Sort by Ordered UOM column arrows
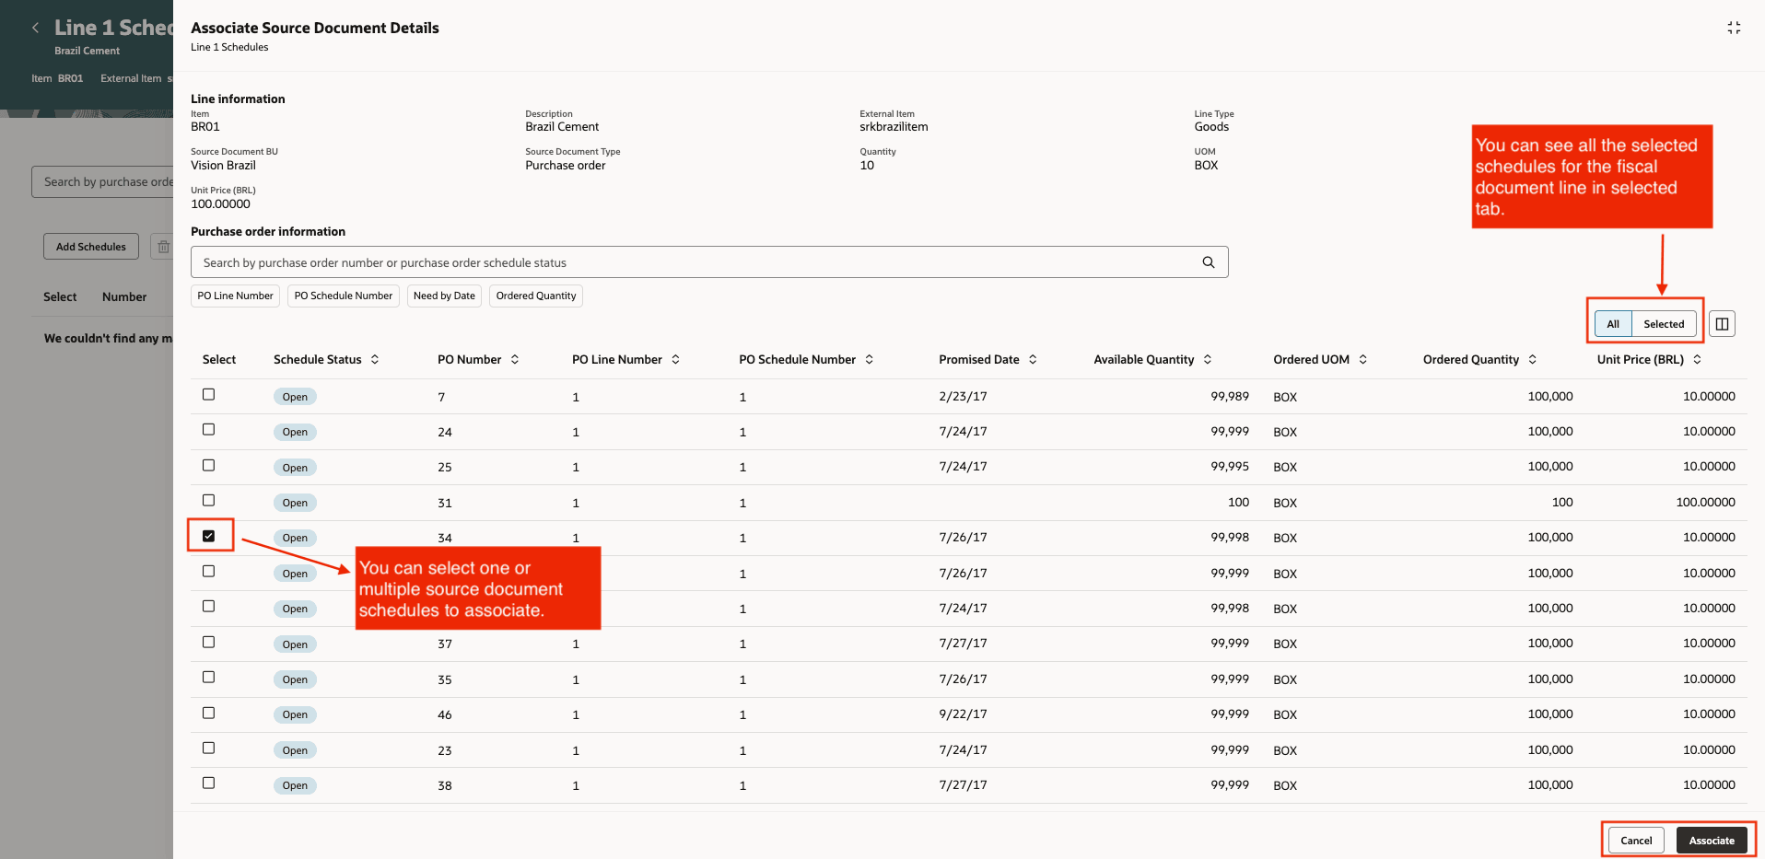The width and height of the screenshot is (1765, 859). point(1362,359)
